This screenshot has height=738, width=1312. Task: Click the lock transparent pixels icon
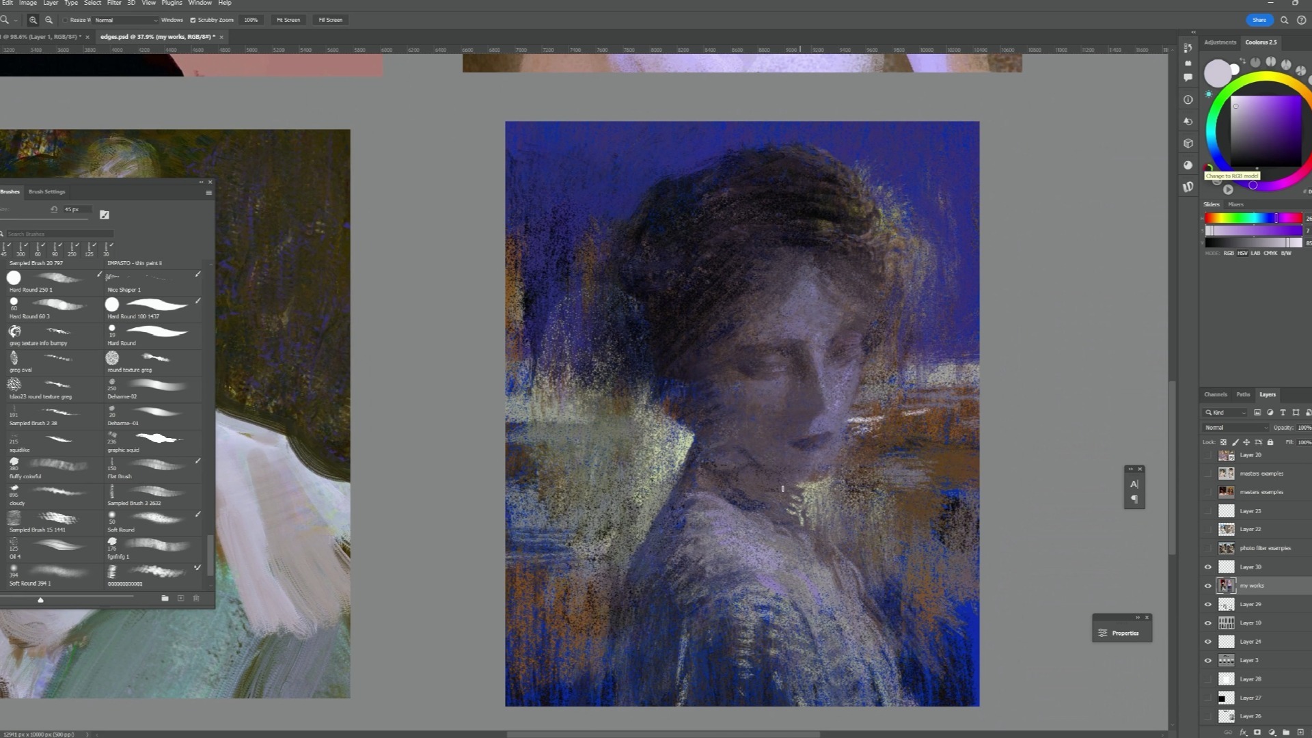(1223, 442)
